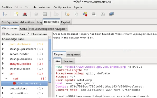Open the Herramientas menu
Image resolution: width=157 pixels, height=98 pixels.
[x=42, y=7]
